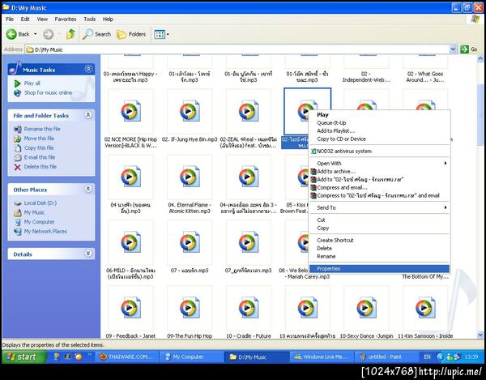
Task: Switch to THAIWARE.COM taskbar window
Action: pyautogui.click(x=127, y=357)
